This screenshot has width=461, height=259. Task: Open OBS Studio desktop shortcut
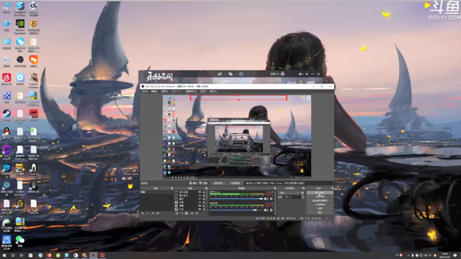pyautogui.click(x=20, y=61)
